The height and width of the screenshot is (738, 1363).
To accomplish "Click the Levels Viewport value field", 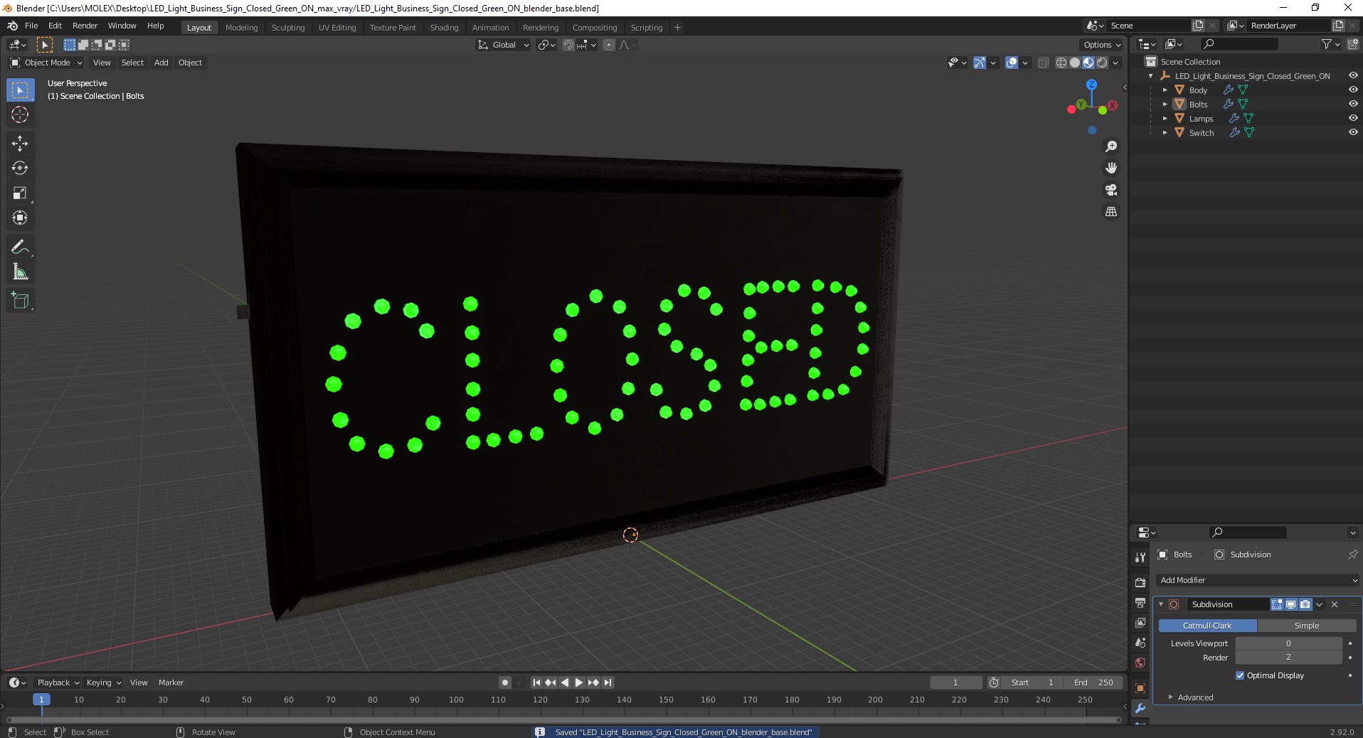I will coord(1288,643).
